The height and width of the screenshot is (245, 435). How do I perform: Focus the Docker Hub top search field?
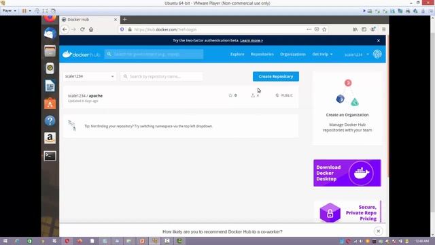pos(154,54)
